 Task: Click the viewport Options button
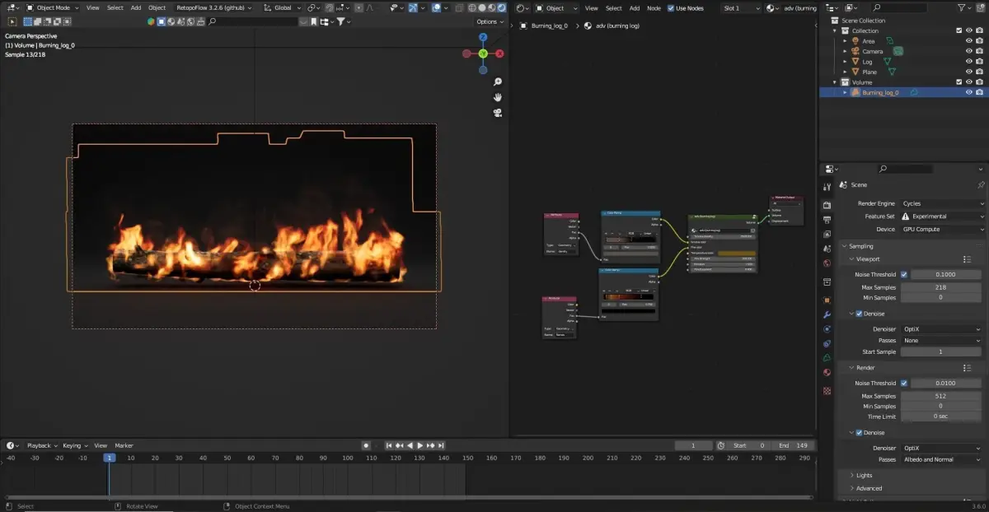click(x=488, y=21)
